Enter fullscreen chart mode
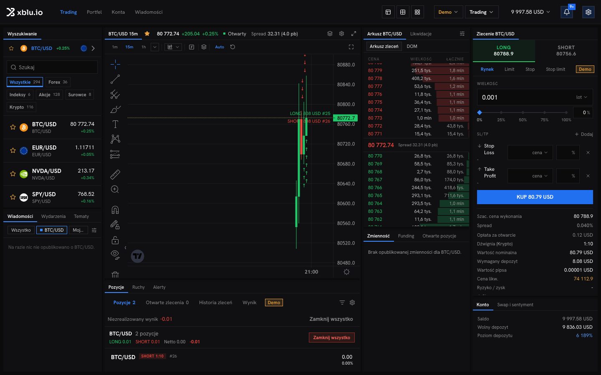 click(x=351, y=47)
